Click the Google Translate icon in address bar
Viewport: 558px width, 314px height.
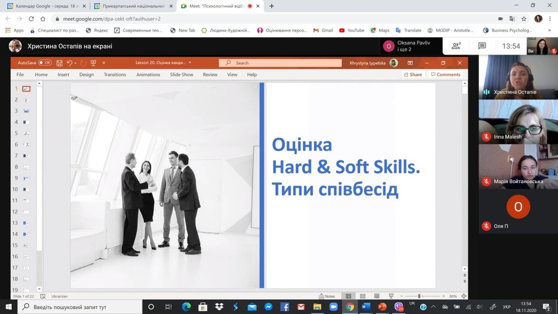pyautogui.click(x=513, y=19)
